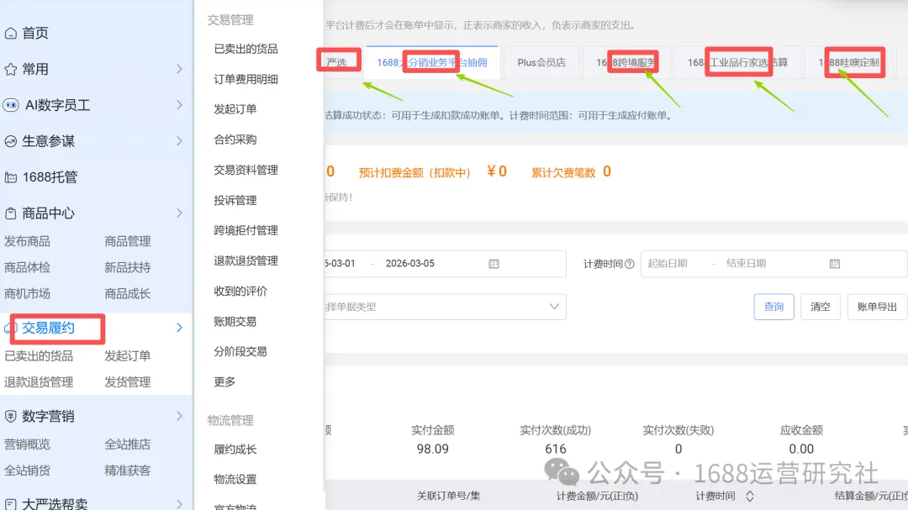This screenshot has width=908, height=510.
Task: Open the 选择单据类型 dropdown
Action: click(x=445, y=307)
